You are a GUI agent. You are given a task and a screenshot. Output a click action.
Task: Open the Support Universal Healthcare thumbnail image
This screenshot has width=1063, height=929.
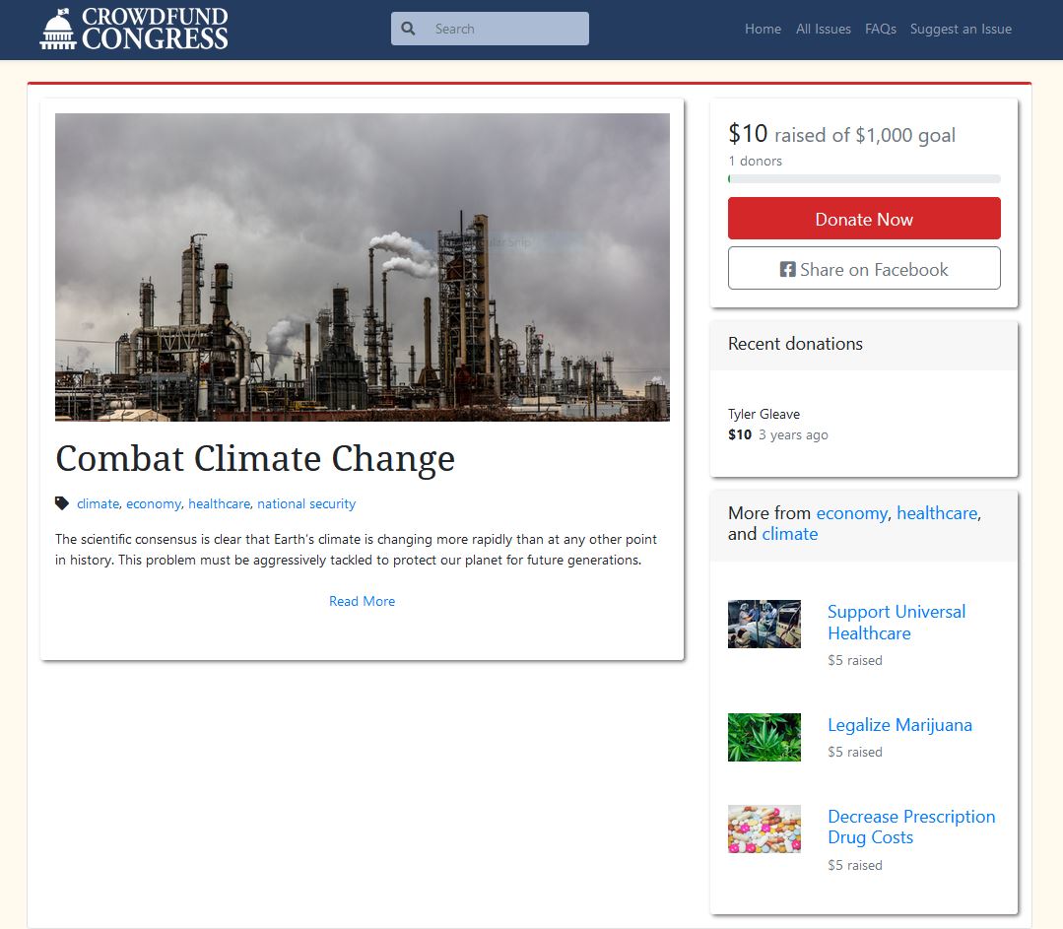(x=764, y=624)
